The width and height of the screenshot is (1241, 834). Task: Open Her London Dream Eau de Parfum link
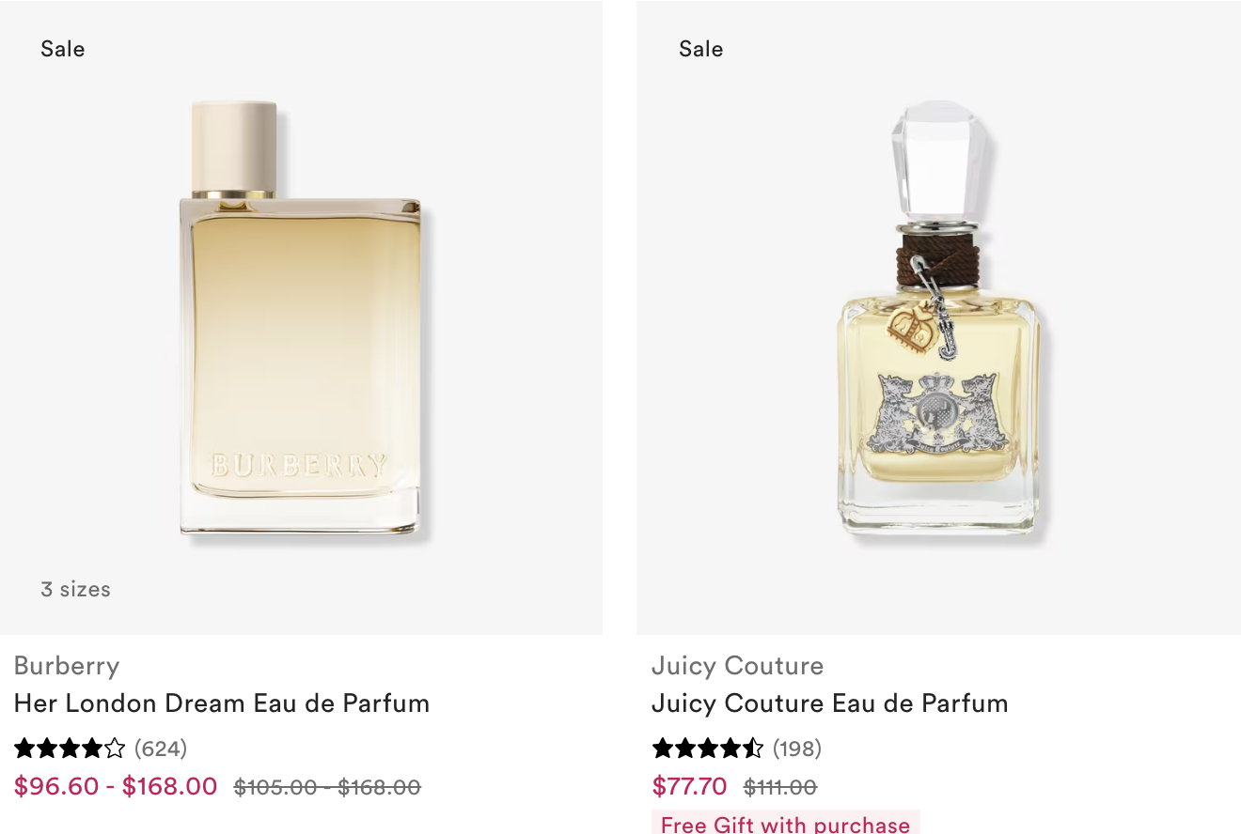[x=222, y=703]
